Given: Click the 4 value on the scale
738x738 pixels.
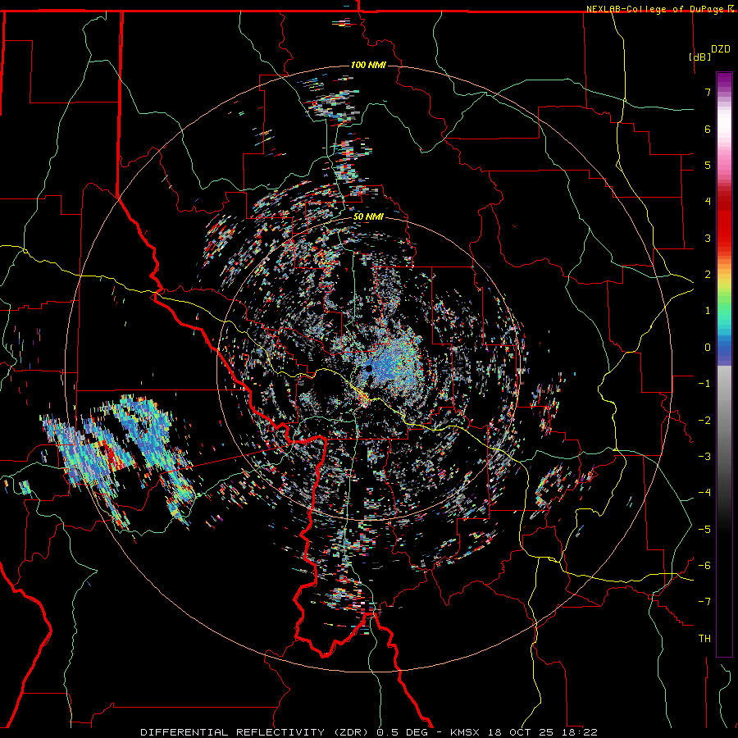Looking at the screenshot, I should (x=708, y=201).
